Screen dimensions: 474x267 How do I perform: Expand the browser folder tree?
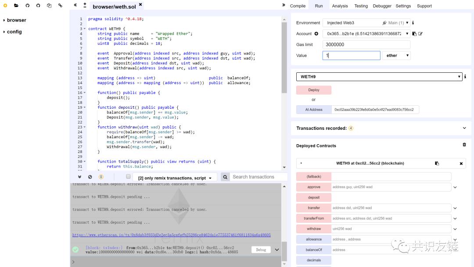point(4,20)
